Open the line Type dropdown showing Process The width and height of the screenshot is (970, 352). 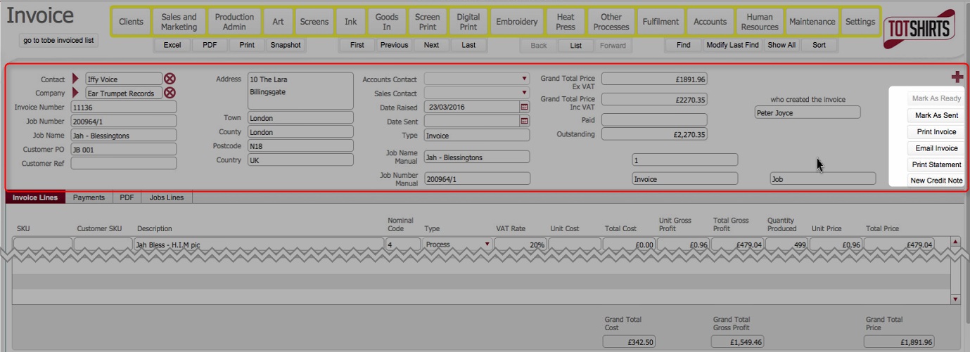click(x=487, y=245)
